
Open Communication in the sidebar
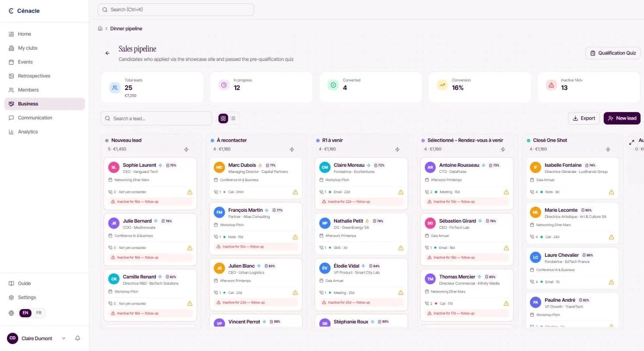45,118
